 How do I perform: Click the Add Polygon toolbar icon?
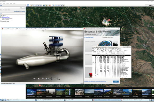(34, 5)
